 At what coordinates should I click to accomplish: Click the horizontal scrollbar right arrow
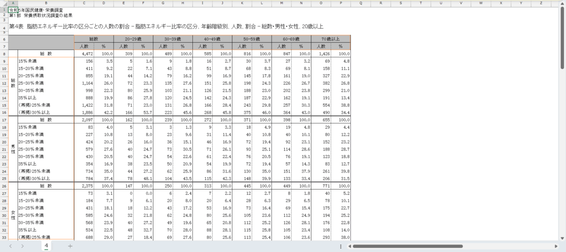pos(555,246)
